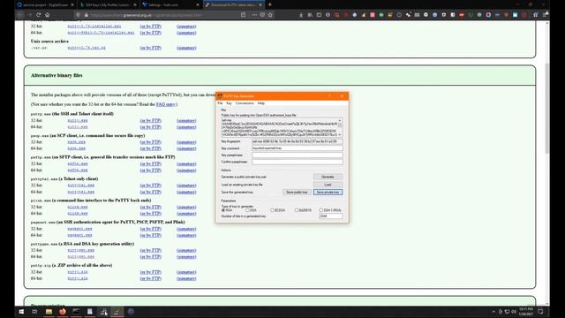Switch to the SSH Keys My Profile tab
Screen dimensions: 565x318
pyautogui.click(x=108, y=5)
